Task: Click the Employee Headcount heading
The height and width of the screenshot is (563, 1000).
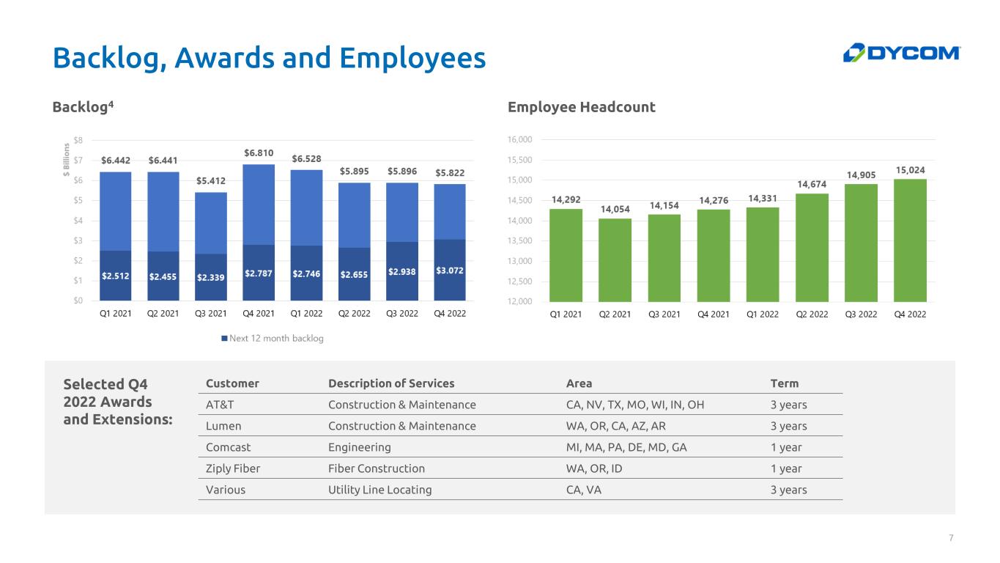Action: [582, 107]
